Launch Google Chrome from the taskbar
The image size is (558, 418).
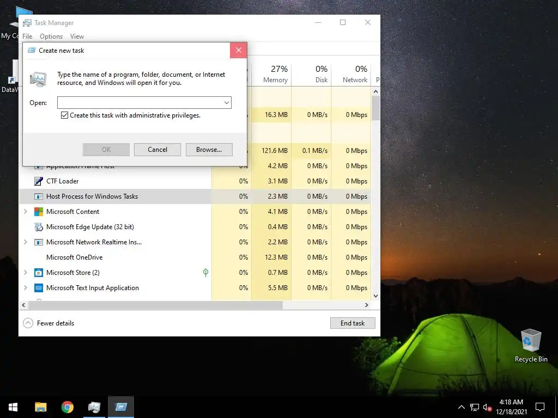[x=67, y=407]
